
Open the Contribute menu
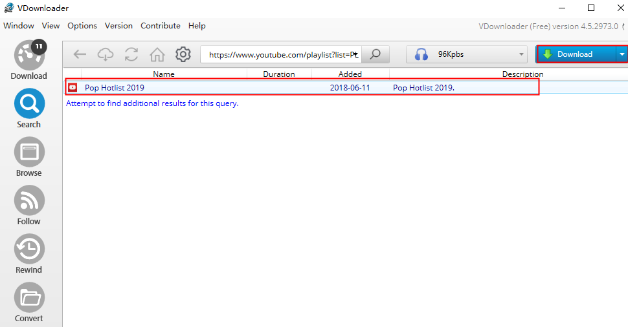[x=160, y=26]
